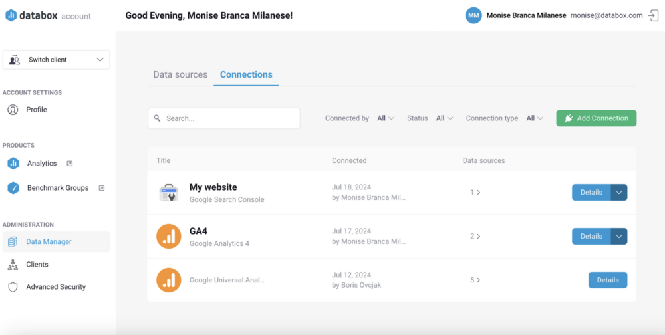The width and height of the screenshot is (665, 335).
Task: Open the Switch client dropdown
Action: pyautogui.click(x=56, y=60)
